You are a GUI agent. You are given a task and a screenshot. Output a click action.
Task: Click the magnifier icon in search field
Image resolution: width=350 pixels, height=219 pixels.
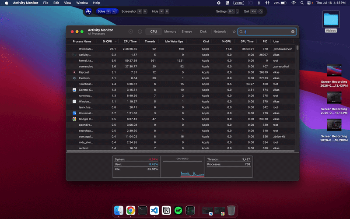[x=241, y=32]
